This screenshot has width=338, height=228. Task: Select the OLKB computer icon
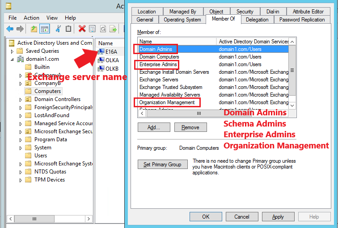tap(101, 68)
